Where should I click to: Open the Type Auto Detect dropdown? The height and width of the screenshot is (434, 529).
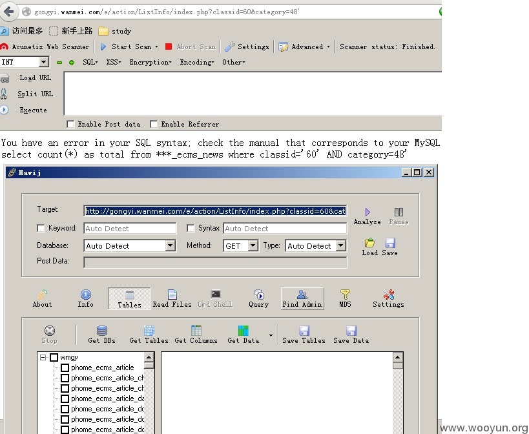pos(341,246)
